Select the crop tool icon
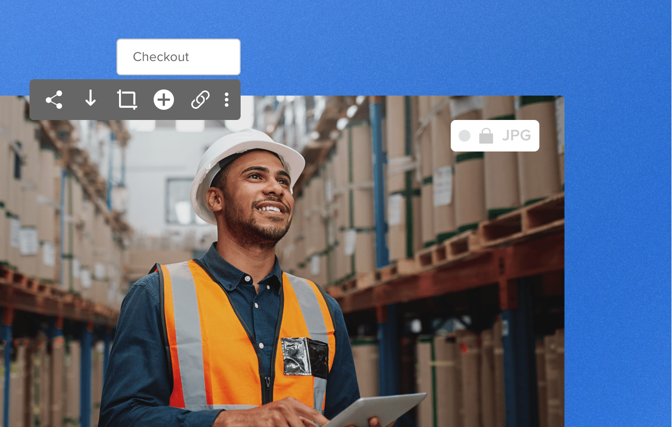The height and width of the screenshot is (427, 672). point(127,100)
